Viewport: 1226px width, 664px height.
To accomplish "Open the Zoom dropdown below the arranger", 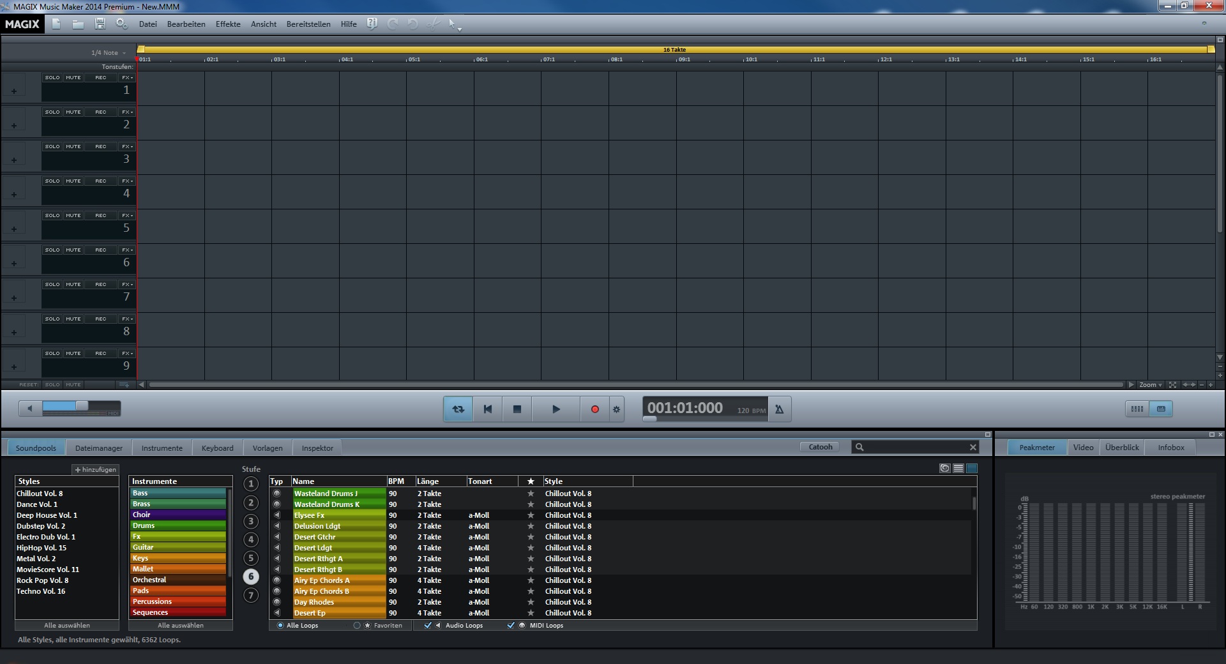I will pyautogui.click(x=1151, y=385).
